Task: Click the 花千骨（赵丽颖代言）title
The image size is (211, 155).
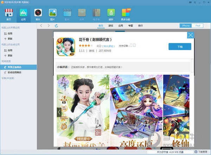Action: (x=95, y=40)
